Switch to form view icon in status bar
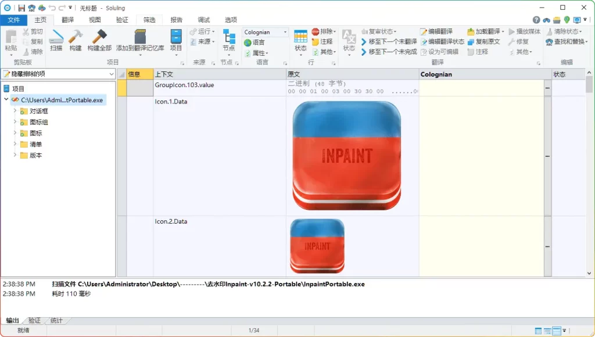595x337 pixels. (x=547, y=331)
